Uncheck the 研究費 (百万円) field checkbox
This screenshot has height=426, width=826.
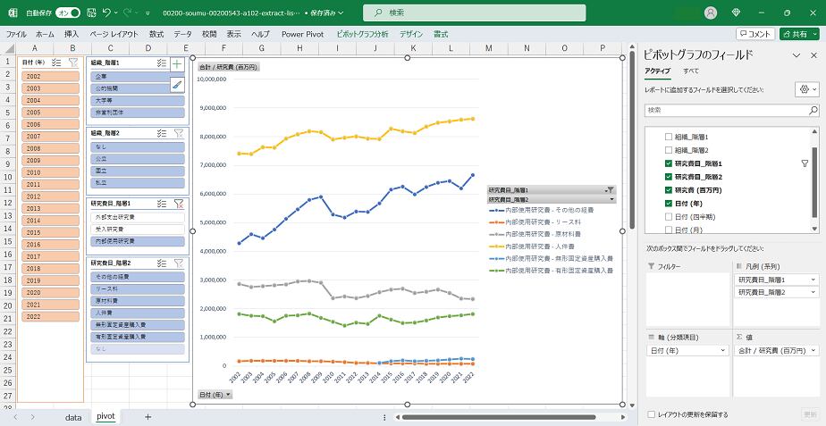(x=668, y=189)
